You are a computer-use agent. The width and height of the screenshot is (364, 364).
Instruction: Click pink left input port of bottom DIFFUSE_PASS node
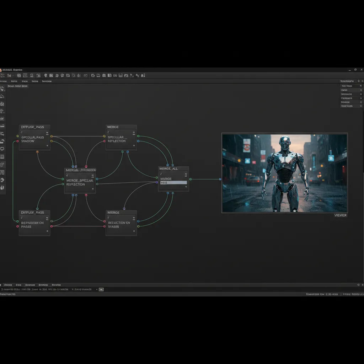pyautogui.click(x=17, y=226)
